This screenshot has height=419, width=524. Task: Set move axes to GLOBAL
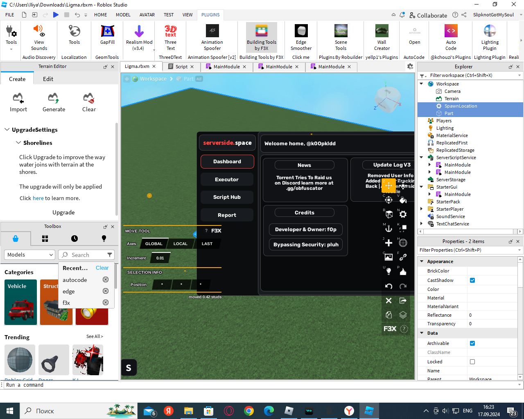(154, 243)
